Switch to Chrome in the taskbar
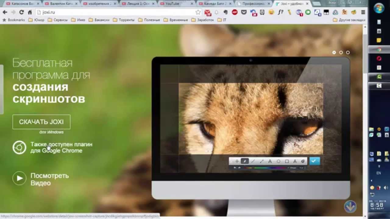 pos(379,50)
